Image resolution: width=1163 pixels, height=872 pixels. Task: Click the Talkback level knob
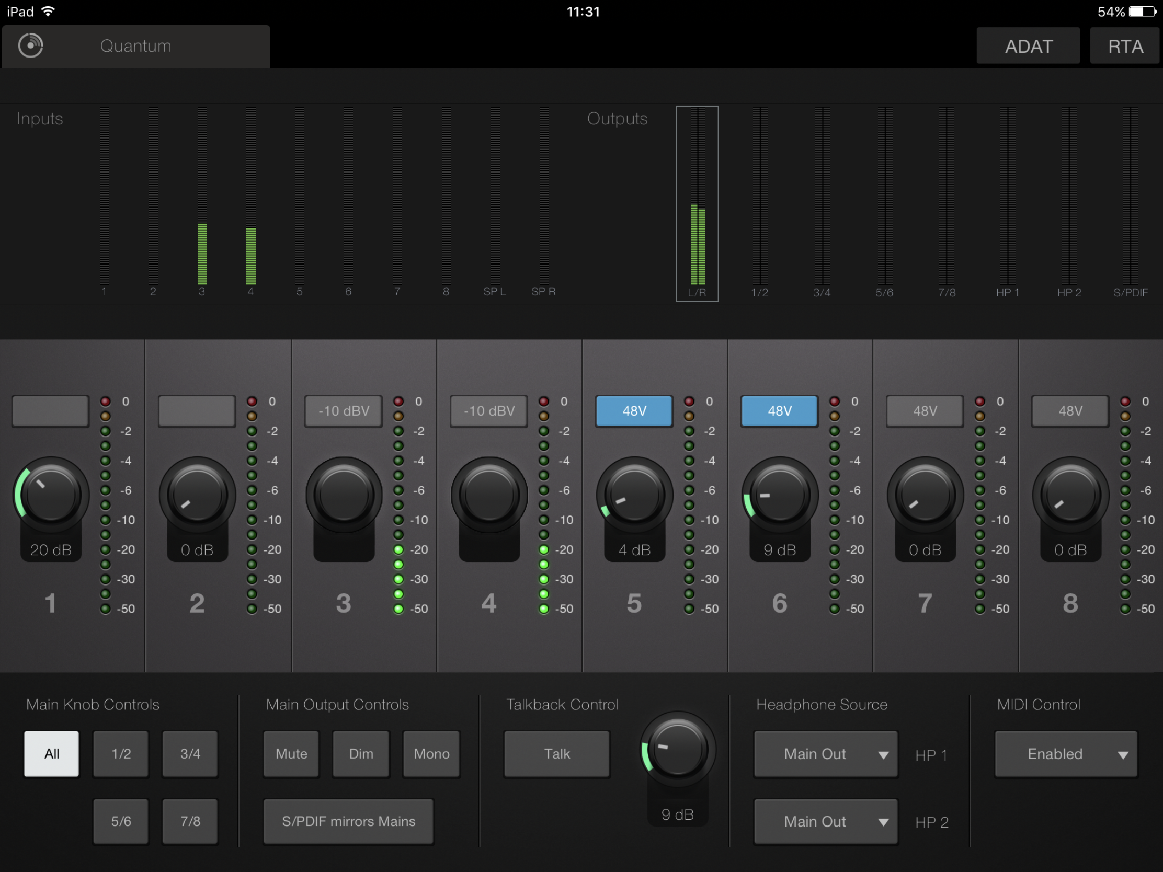pos(678,749)
